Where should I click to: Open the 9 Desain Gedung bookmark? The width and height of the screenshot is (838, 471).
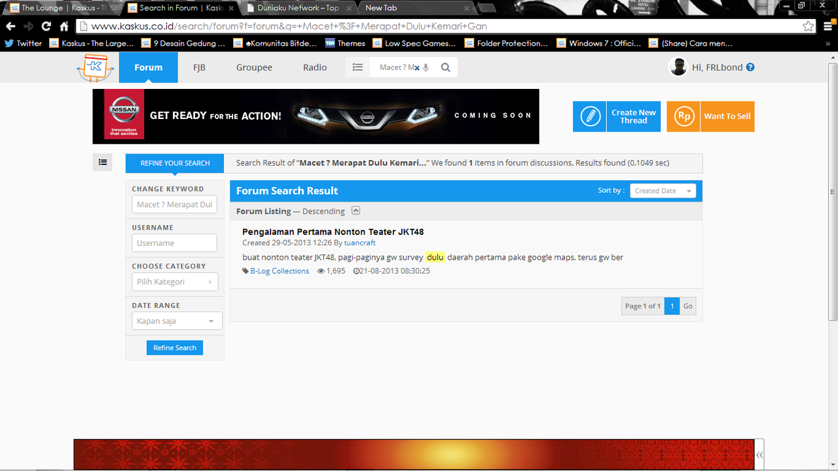point(183,43)
